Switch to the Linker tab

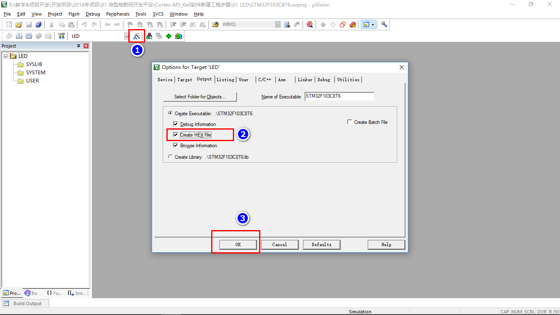point(305,80)
